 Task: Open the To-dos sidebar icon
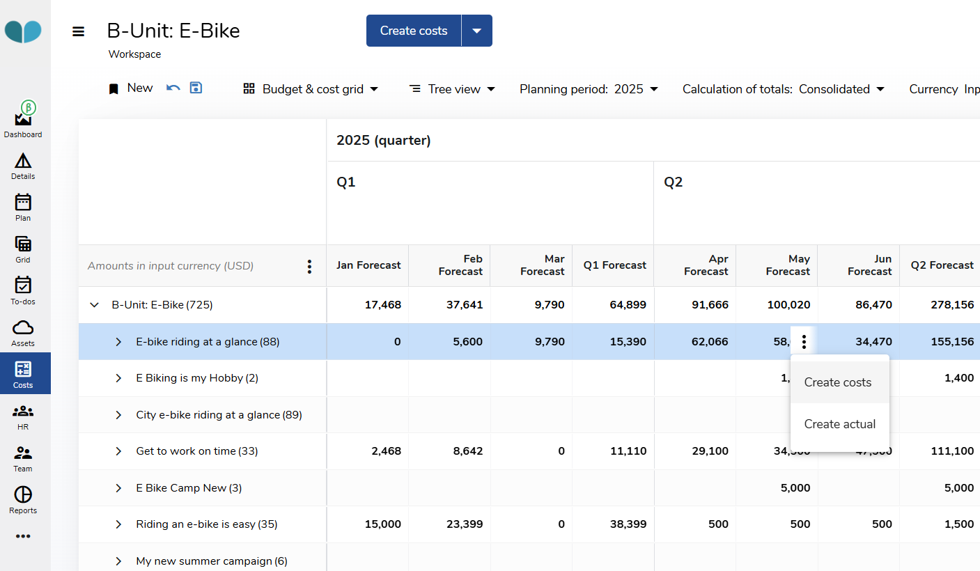click(x=23, y=287)
